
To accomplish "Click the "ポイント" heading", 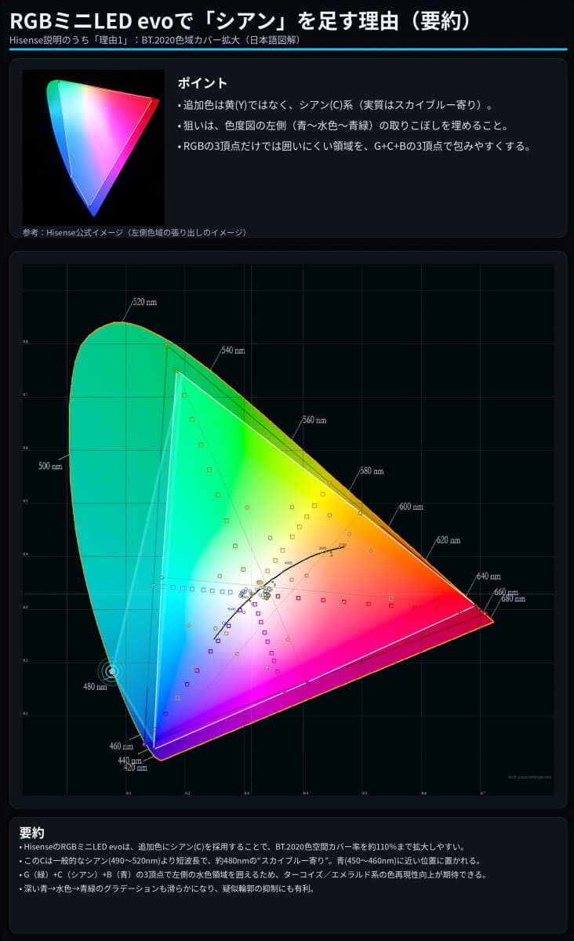I will coord(202,83).
